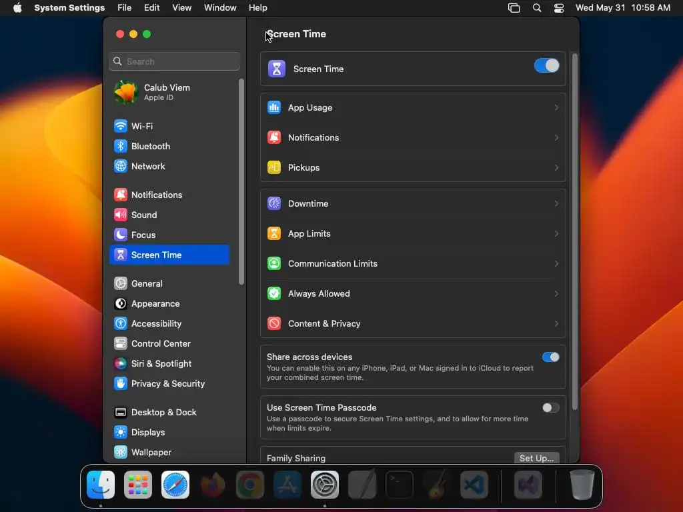Open App Store from the Dock

click(x=287, y=485)
